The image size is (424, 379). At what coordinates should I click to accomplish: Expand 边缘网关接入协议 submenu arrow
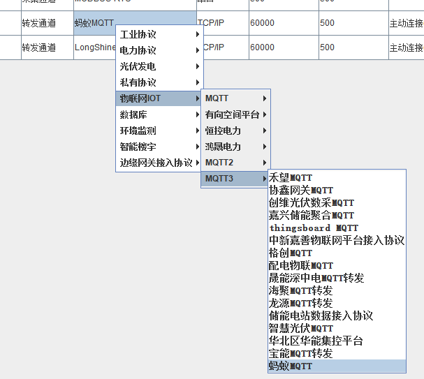198,163
